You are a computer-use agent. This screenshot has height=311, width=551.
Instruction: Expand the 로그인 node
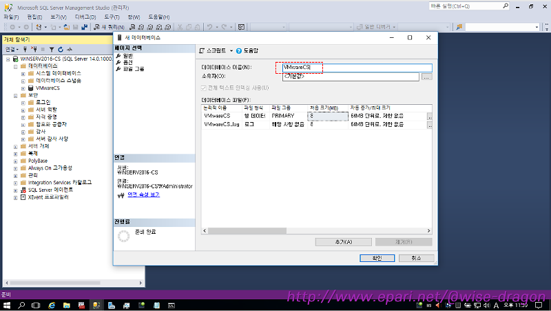[x=23, y=103]
